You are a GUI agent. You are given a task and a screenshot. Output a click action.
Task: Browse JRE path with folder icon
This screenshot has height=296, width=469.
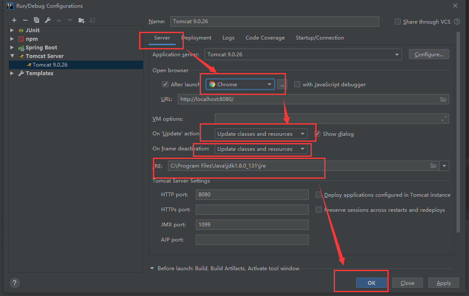[433, 166]
